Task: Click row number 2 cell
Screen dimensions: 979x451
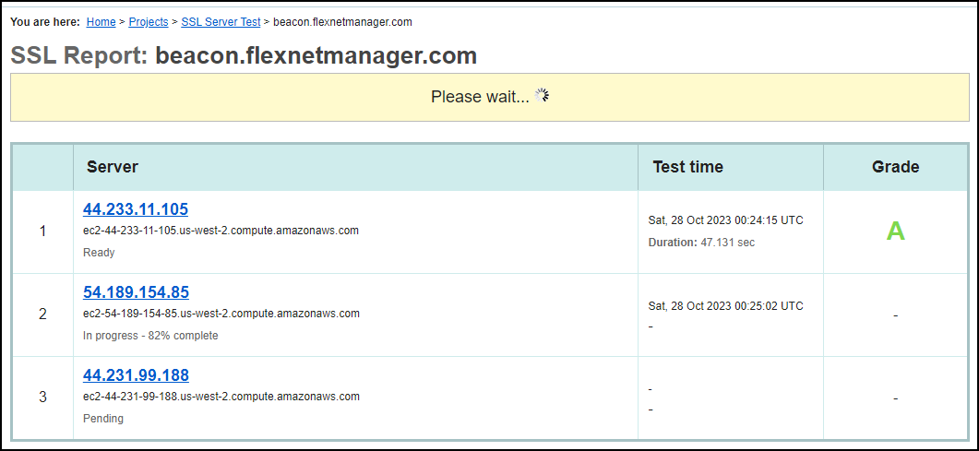Action: pos(42,315)
